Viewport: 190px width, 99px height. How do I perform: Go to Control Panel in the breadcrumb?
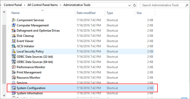coord(13,5)
